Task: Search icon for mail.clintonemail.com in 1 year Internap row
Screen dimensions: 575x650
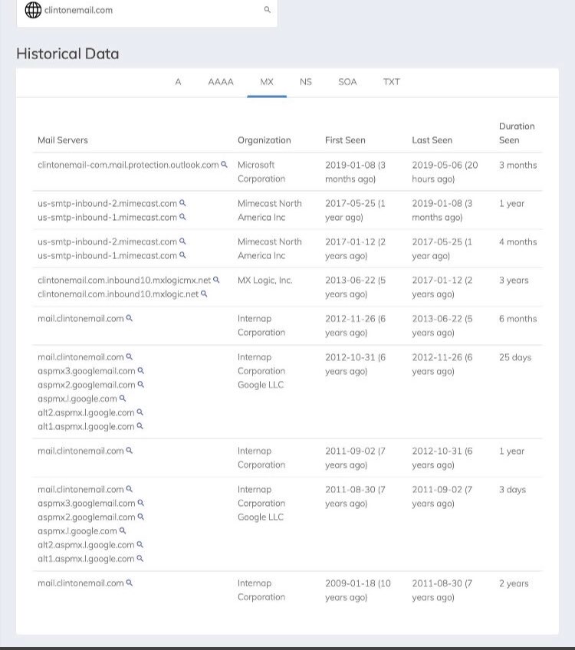Action: tap(130, 451)
